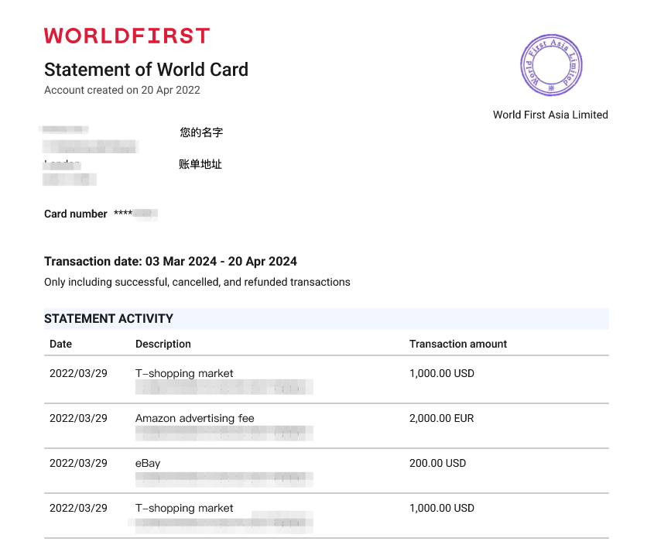
Task: Click the 200.00 USD amount
Action: click(x=437, y=463)
